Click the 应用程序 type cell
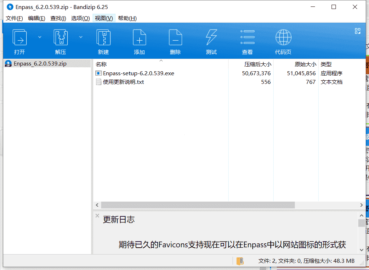Screen dimensions: 369x270 coord(331,73)
